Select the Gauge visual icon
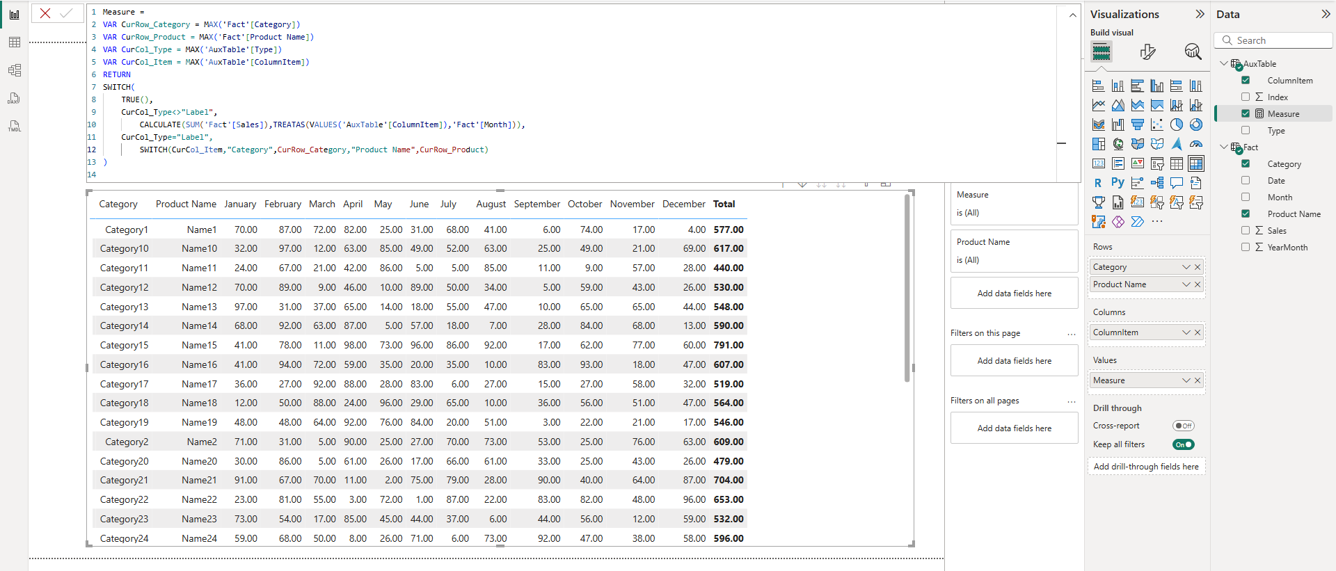Image resolution: width=1336 pixels, height=571 pixels. click(x=1196, y=144)
